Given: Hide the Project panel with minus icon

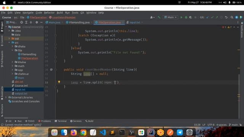Looking at the screenshot, I should [41, 22].
